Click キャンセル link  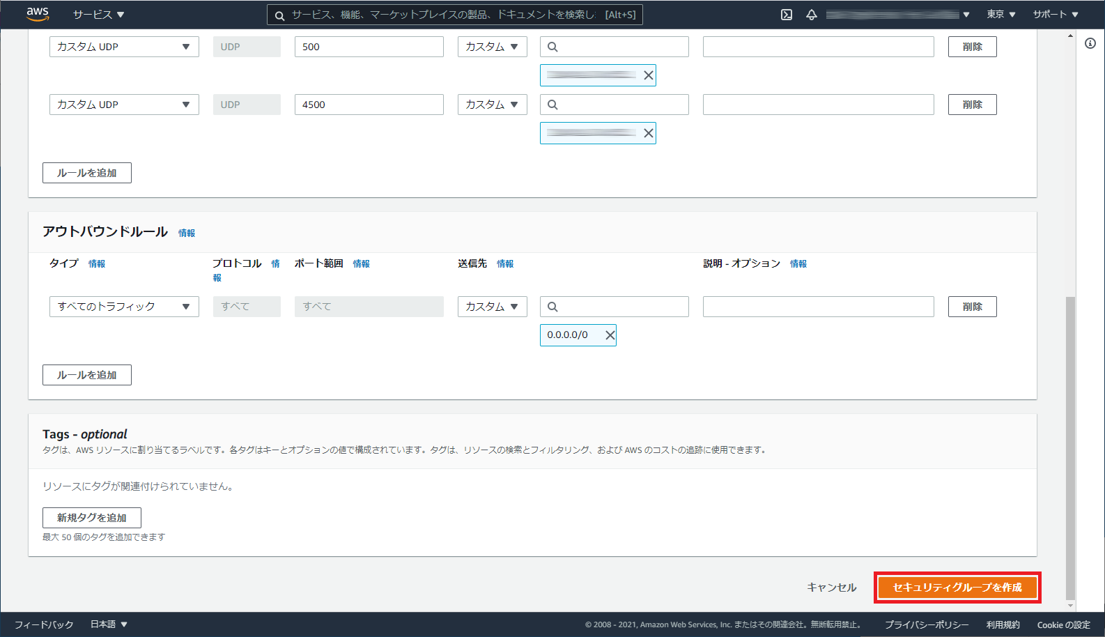[831, 588]
